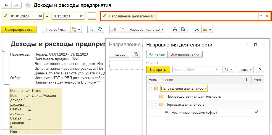Image resolution: width=272 pixels, height=135 pixels.
Task: Click the paste from clipboard icon next to Подбор
Action: tap(135, 54)
